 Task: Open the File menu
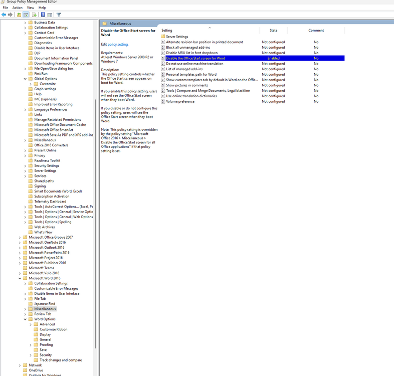(x=6, y=8)
